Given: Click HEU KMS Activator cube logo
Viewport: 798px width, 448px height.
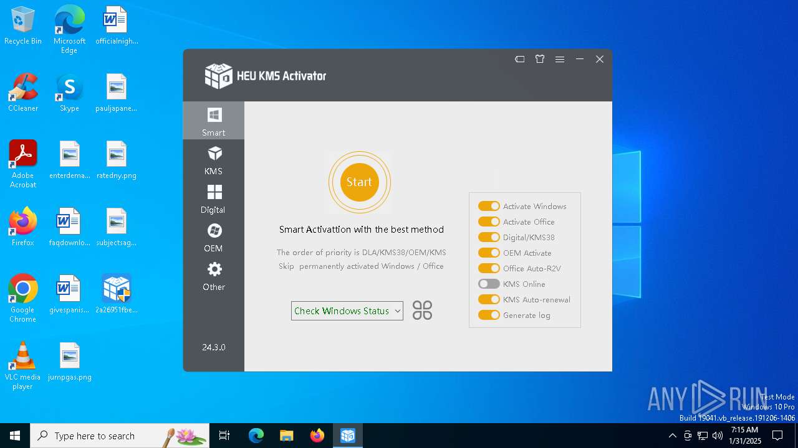Looking at the screenshot, I should tap(218, 76).
